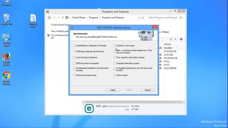Click the < Back button in ESET Setup
228x128 pixels.
point(113,90)
